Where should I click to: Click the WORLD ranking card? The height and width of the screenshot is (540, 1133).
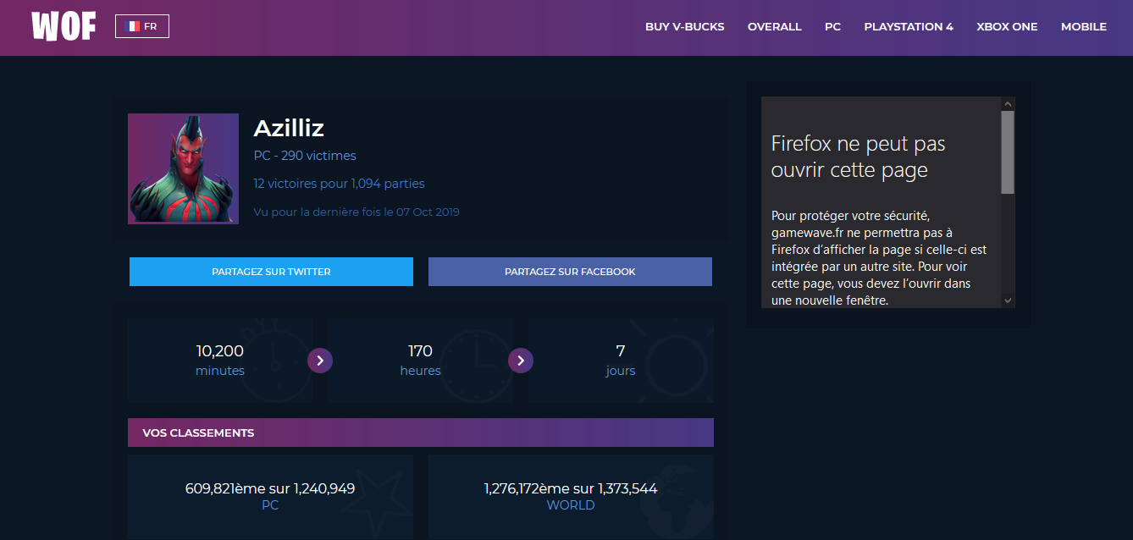tap(571, 496)
